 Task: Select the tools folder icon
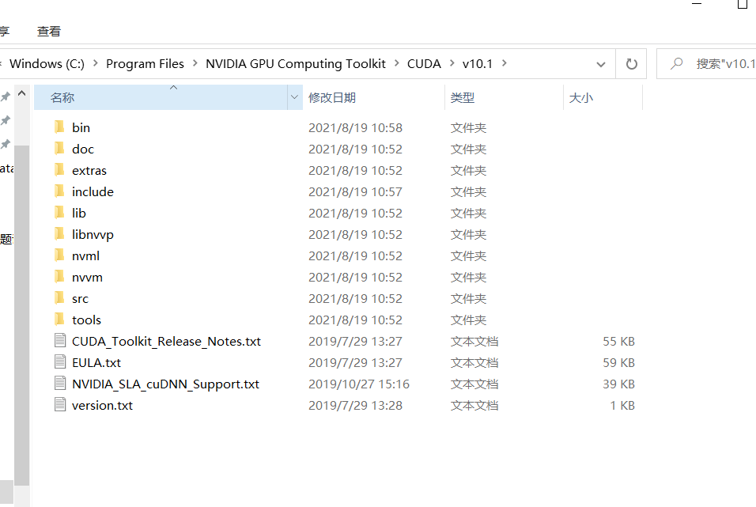click(x=59, y=320)
